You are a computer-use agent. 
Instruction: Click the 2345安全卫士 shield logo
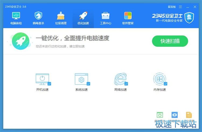(189, 18)
